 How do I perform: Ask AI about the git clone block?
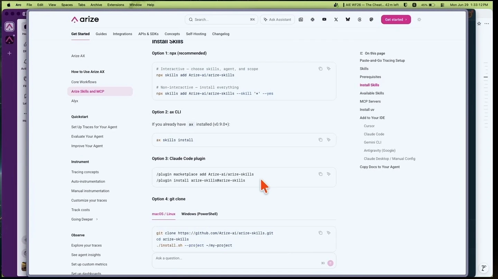pos(329,233)
